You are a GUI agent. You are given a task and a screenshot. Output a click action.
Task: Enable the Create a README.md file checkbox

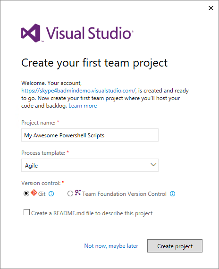[26, 212]
